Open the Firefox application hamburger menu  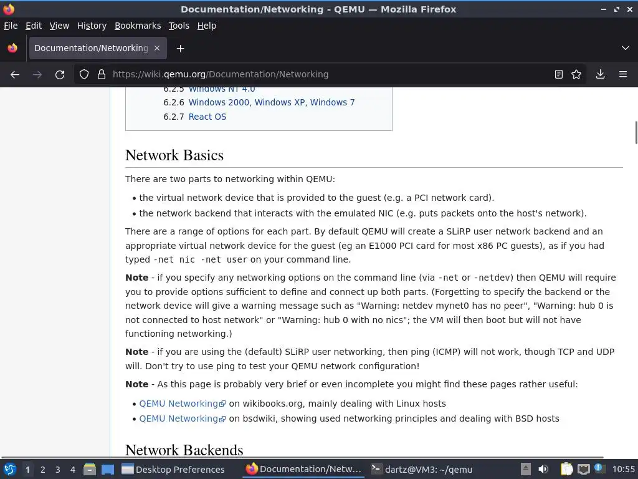tap(623, 74)
